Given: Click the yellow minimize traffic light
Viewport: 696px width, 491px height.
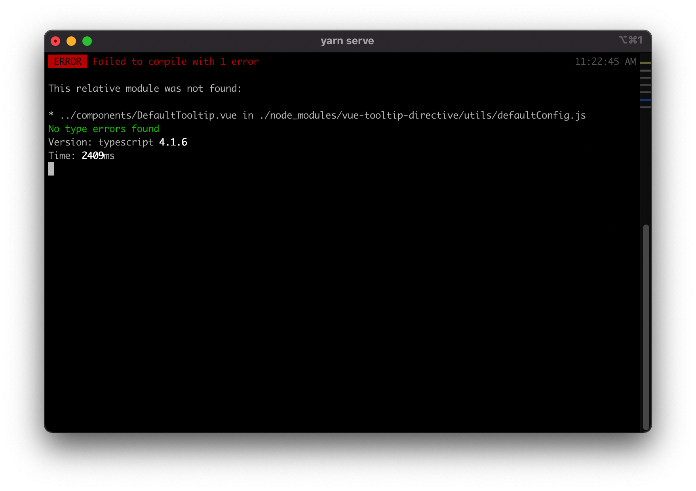Looking at the screenshot, I should pyautogui.click(x=71, y=41).
